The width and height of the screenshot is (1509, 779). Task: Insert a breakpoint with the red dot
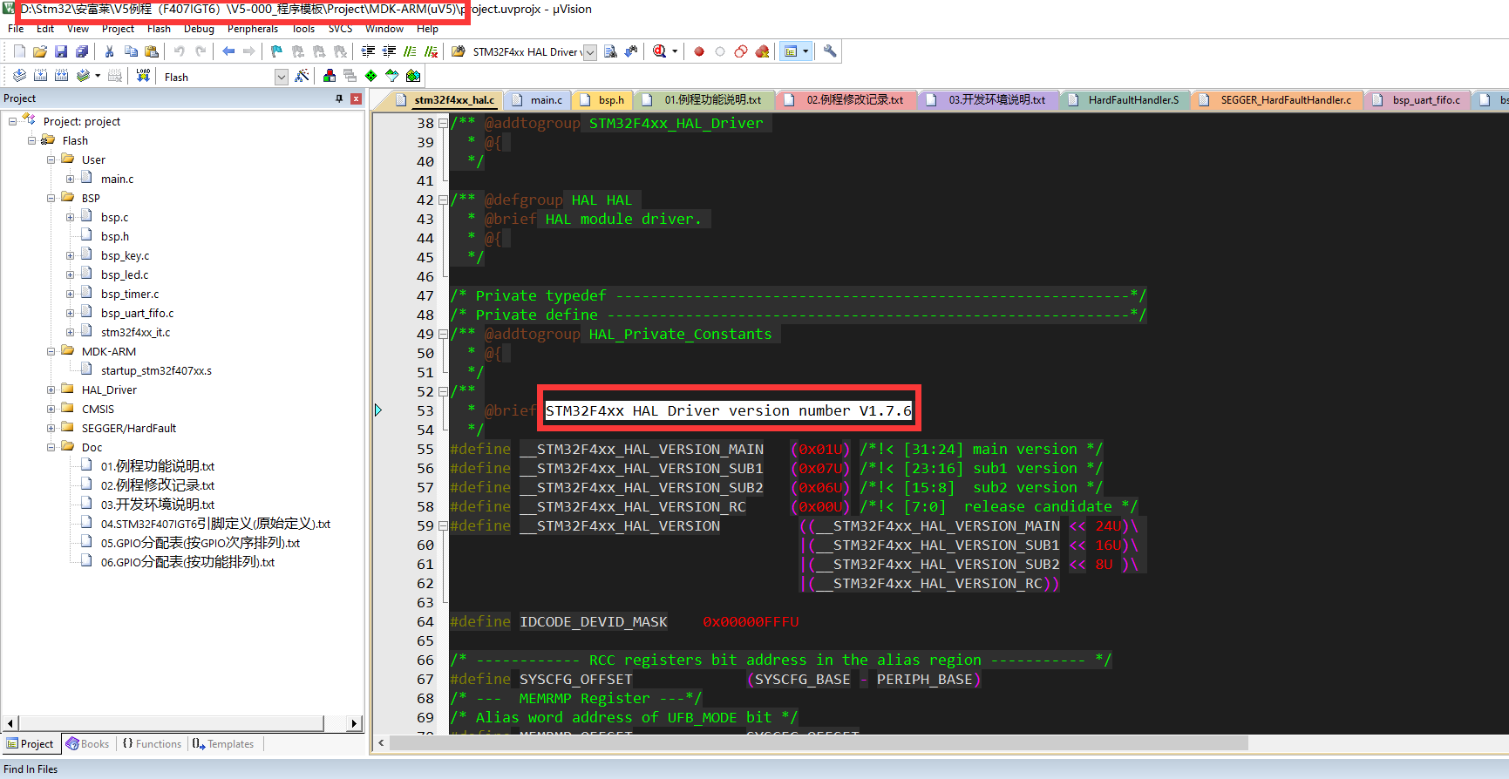(699, 51)
